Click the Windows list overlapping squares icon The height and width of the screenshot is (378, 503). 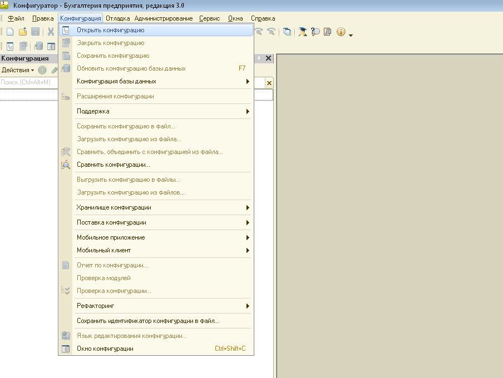(x=287, y=32)
